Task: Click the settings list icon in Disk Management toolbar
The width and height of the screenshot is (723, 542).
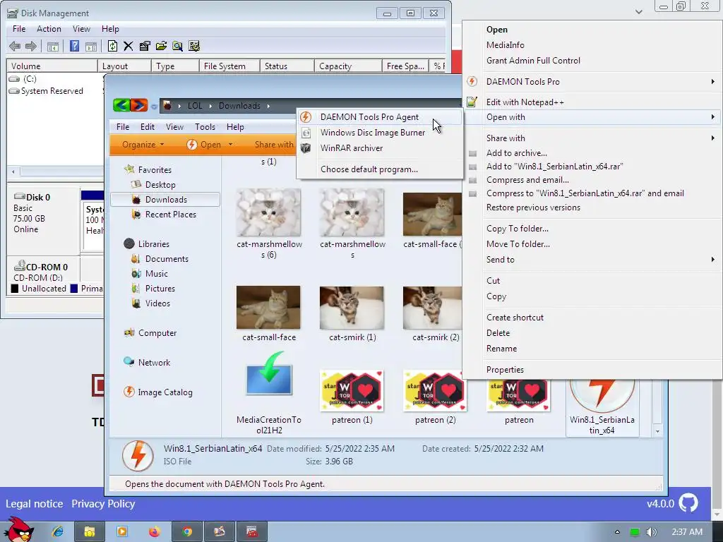Action: pyautogui.click(x=194, y=46)
